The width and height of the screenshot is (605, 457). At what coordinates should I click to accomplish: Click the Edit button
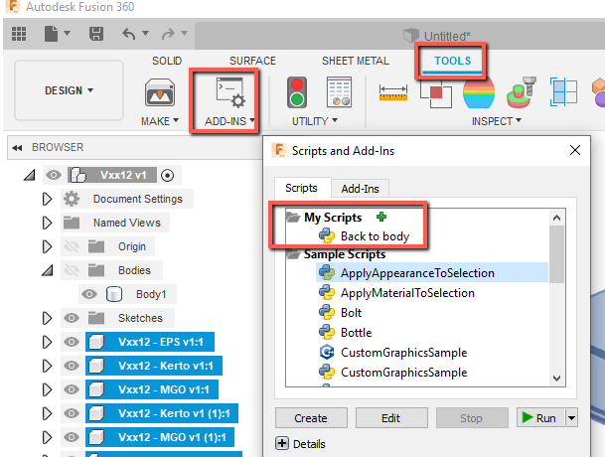pyautogui.click(x=391, y=418)
